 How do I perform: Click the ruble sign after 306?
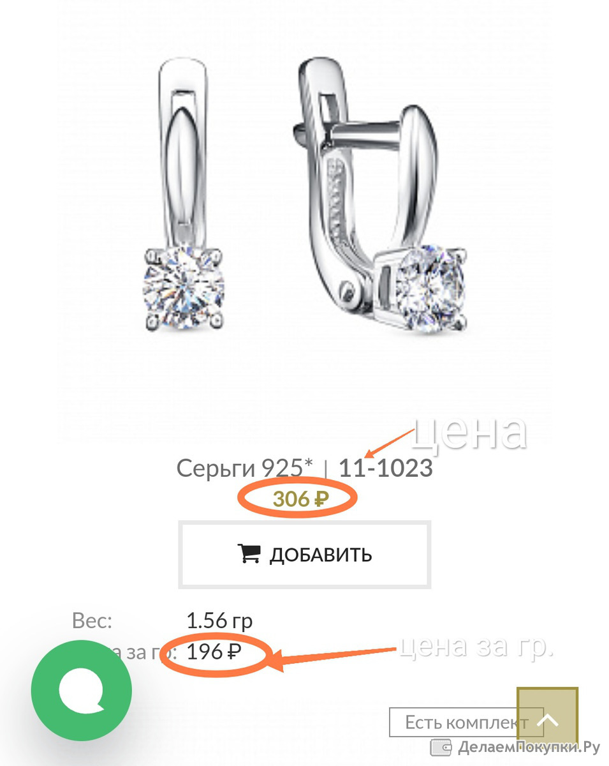(x=321, y=499)
